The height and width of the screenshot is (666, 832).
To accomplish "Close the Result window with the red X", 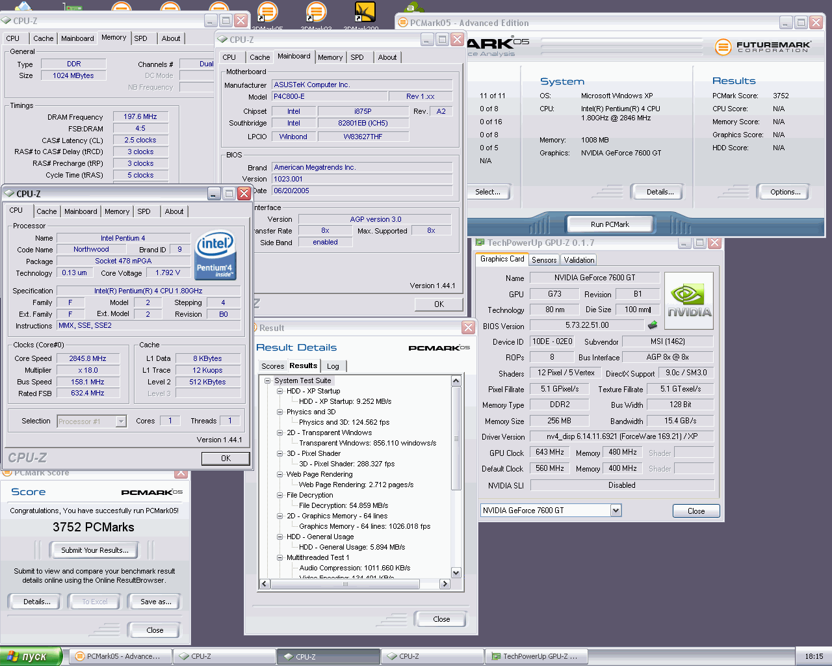I will [x=468, y=327].
